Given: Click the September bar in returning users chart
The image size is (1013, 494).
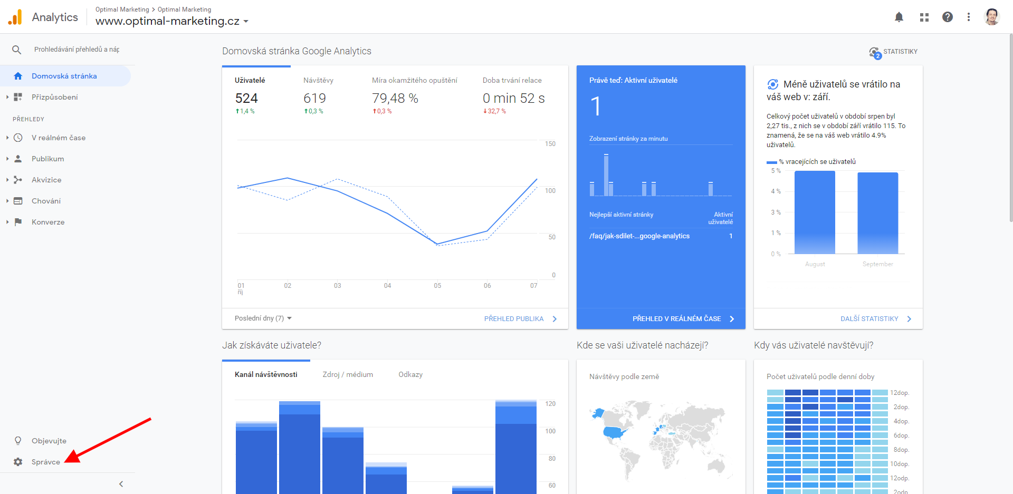Looking at the screenshot, I should click(x=878, y=213).
